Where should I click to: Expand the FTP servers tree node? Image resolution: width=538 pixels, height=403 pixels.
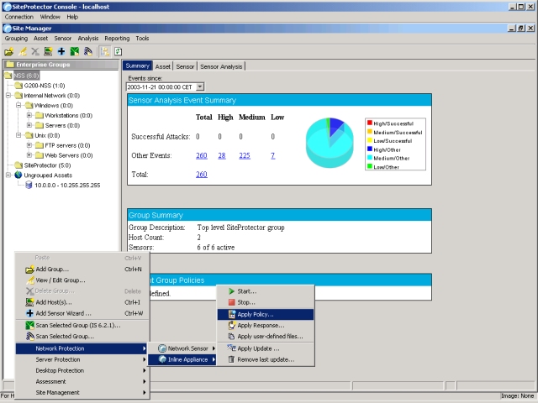click(29, 145)
